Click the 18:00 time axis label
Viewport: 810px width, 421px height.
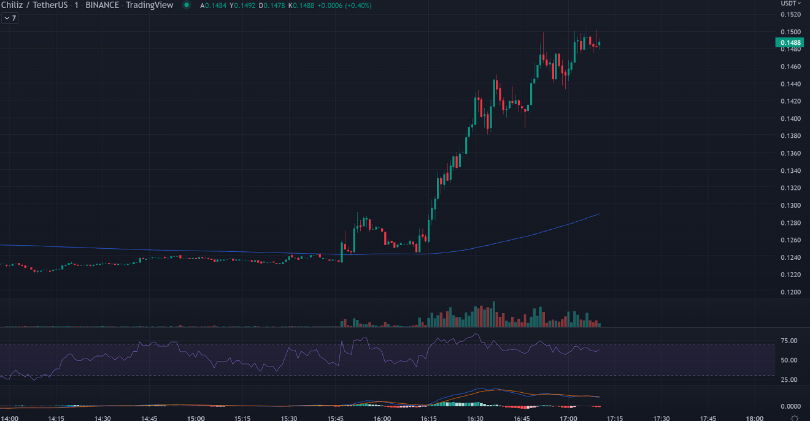pyautogui.click(x=754, y=419)
